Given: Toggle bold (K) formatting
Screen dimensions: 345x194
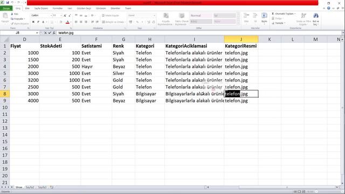Looking at the screenshot, I should tap(33, 22).
